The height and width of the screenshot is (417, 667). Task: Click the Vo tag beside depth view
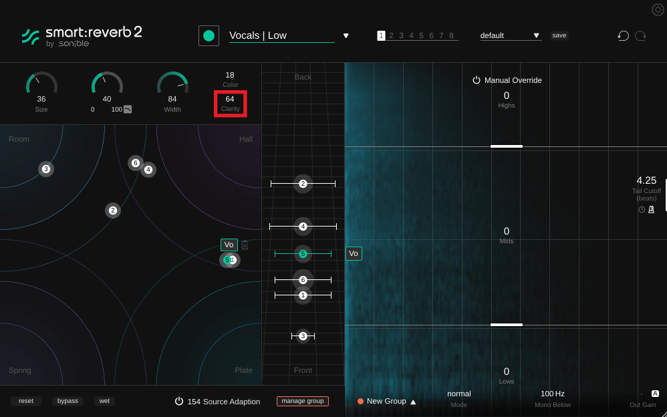pos(354,253)
